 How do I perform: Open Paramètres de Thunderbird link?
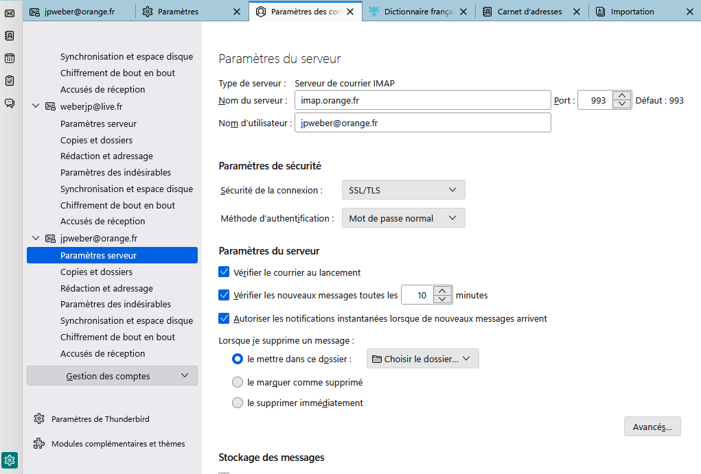100,419
